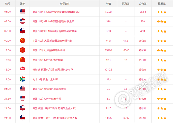Click US flag in 续请失业金人数 row

[x=22, y=118]
